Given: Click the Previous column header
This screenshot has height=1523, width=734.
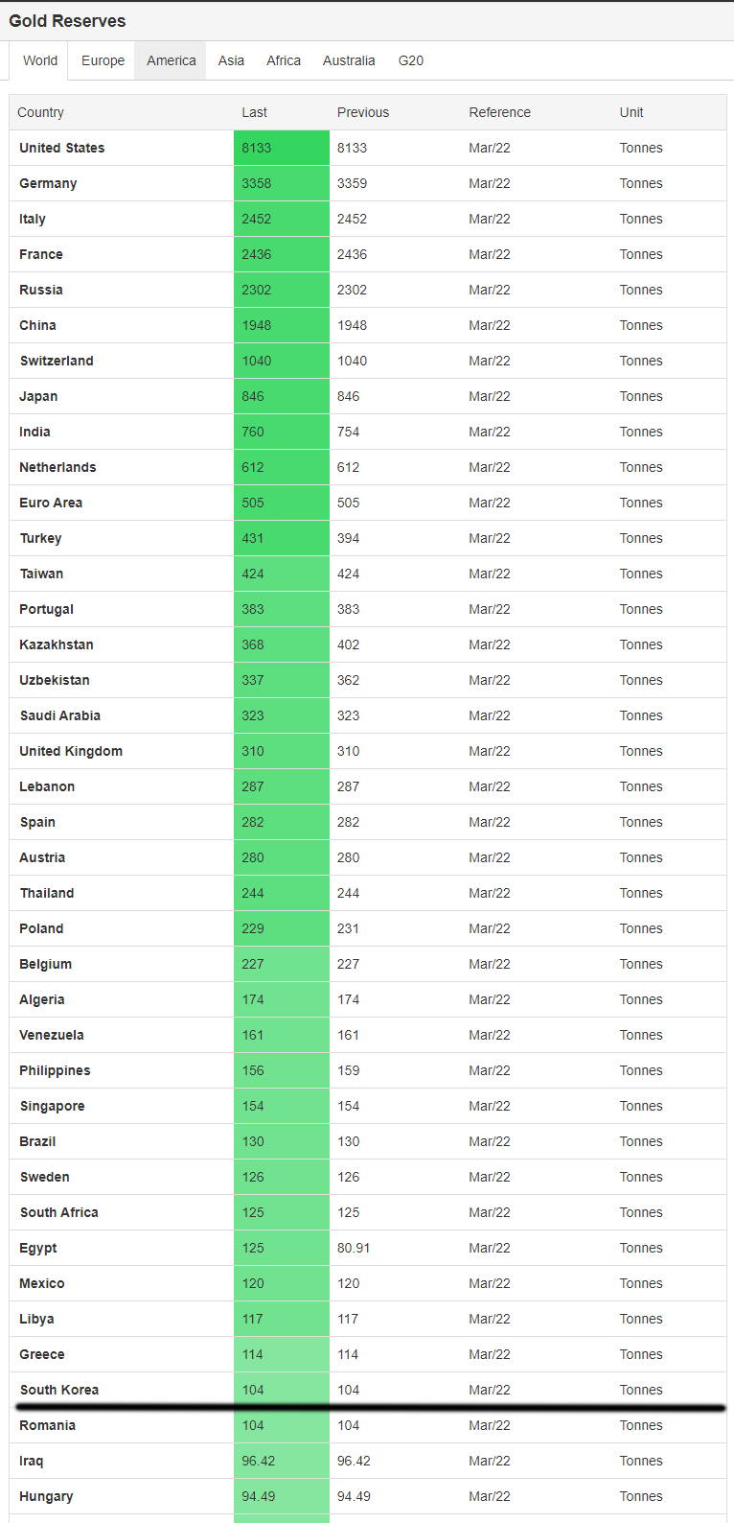Looking at the screenshot, I should (363, 112).
